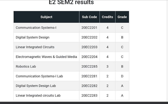
Task: Click the Sub Code column header
Action: click(x=89, y=17)
